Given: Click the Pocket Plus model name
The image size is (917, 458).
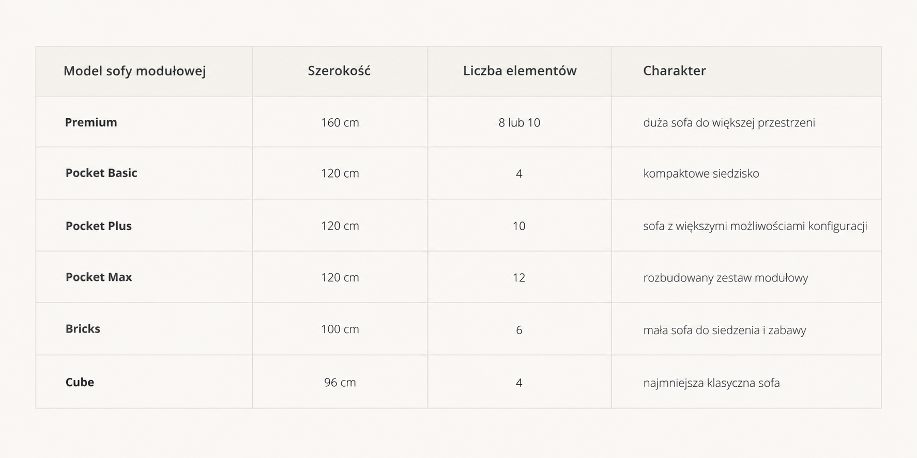Looking at the screenshot, I should tap(99, 226).
